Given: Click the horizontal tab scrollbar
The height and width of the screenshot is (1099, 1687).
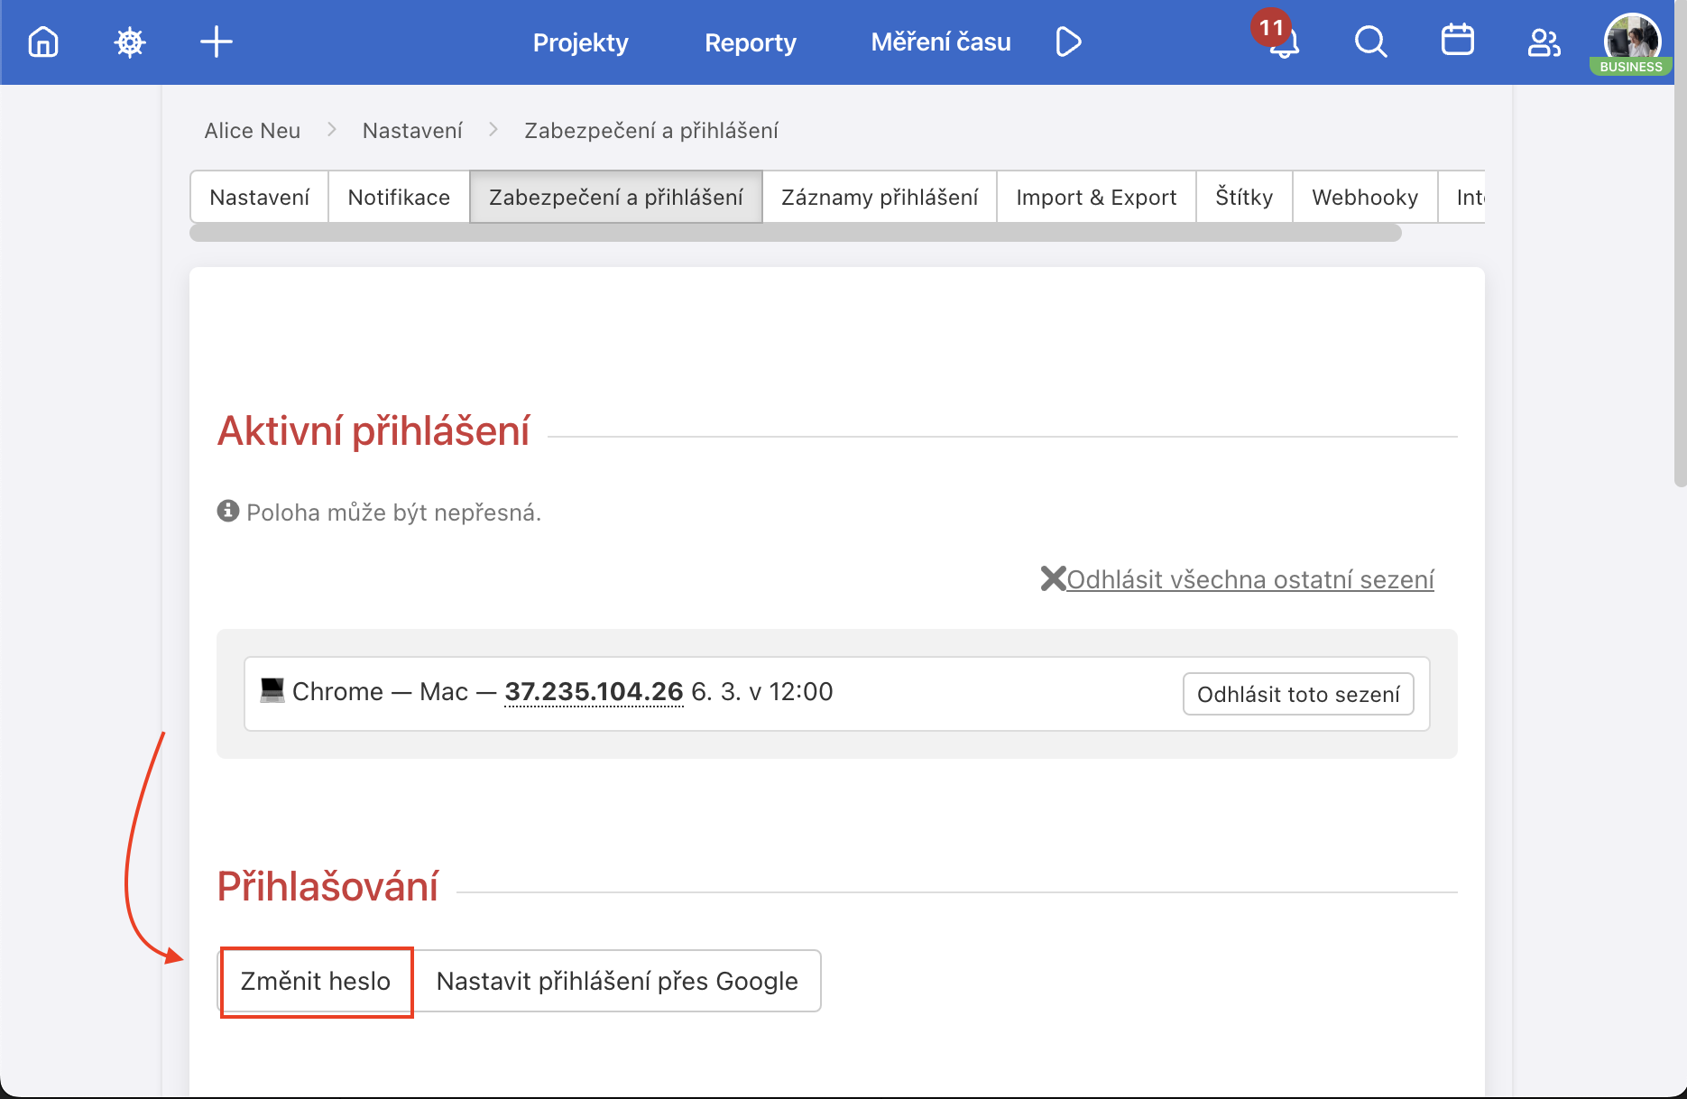Looking at the screenshot, I should click(x=796, y=233).
